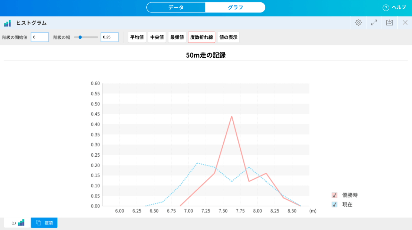Select the グラフ tab

point(235,7)
